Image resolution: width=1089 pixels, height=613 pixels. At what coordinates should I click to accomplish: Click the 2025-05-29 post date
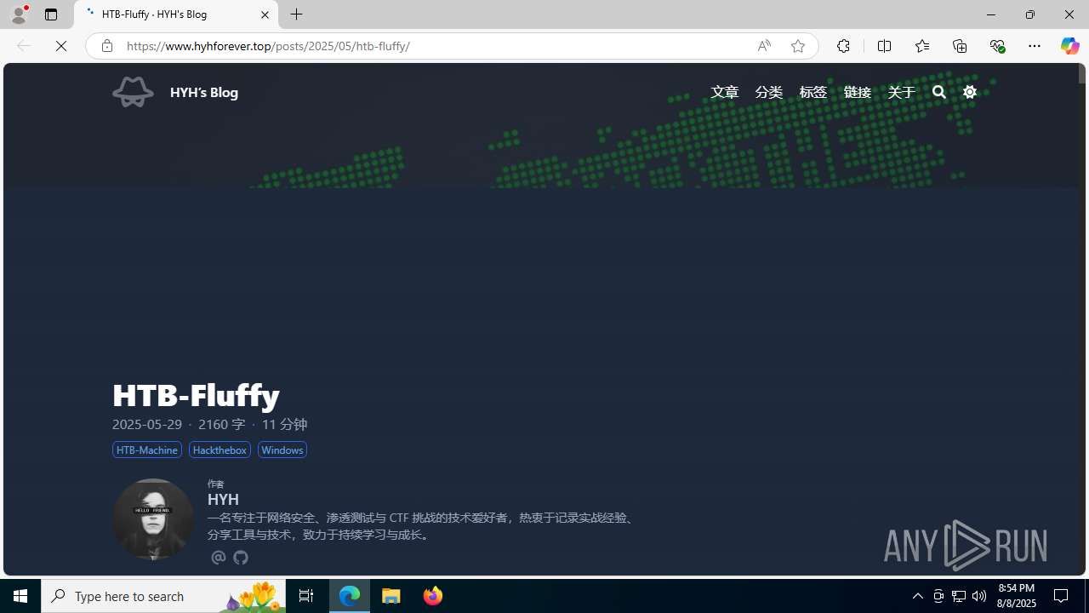coord(147,424)
